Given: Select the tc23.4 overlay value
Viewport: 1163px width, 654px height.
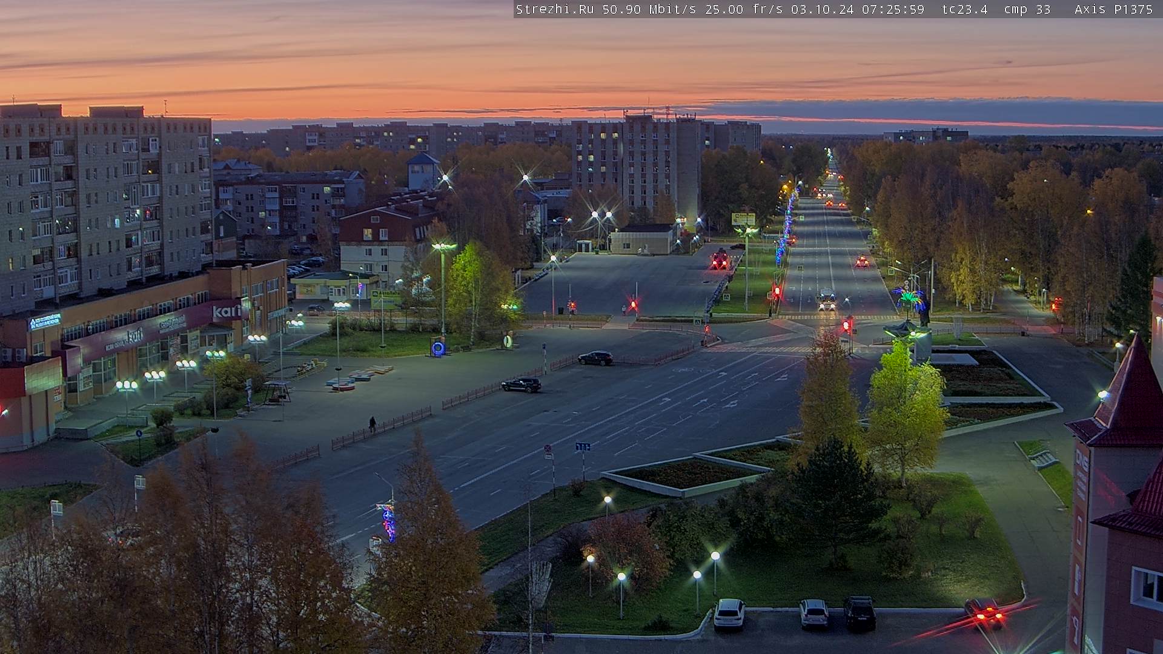Looking at the screenshot, I should tap(965, 9).
